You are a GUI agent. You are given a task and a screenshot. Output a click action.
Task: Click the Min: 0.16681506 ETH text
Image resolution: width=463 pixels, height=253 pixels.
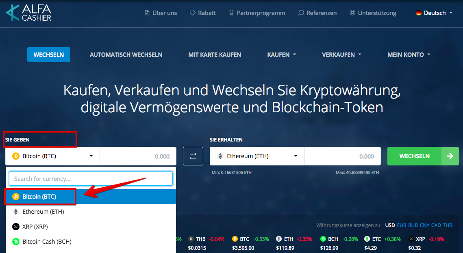click(x=232, y=172)
